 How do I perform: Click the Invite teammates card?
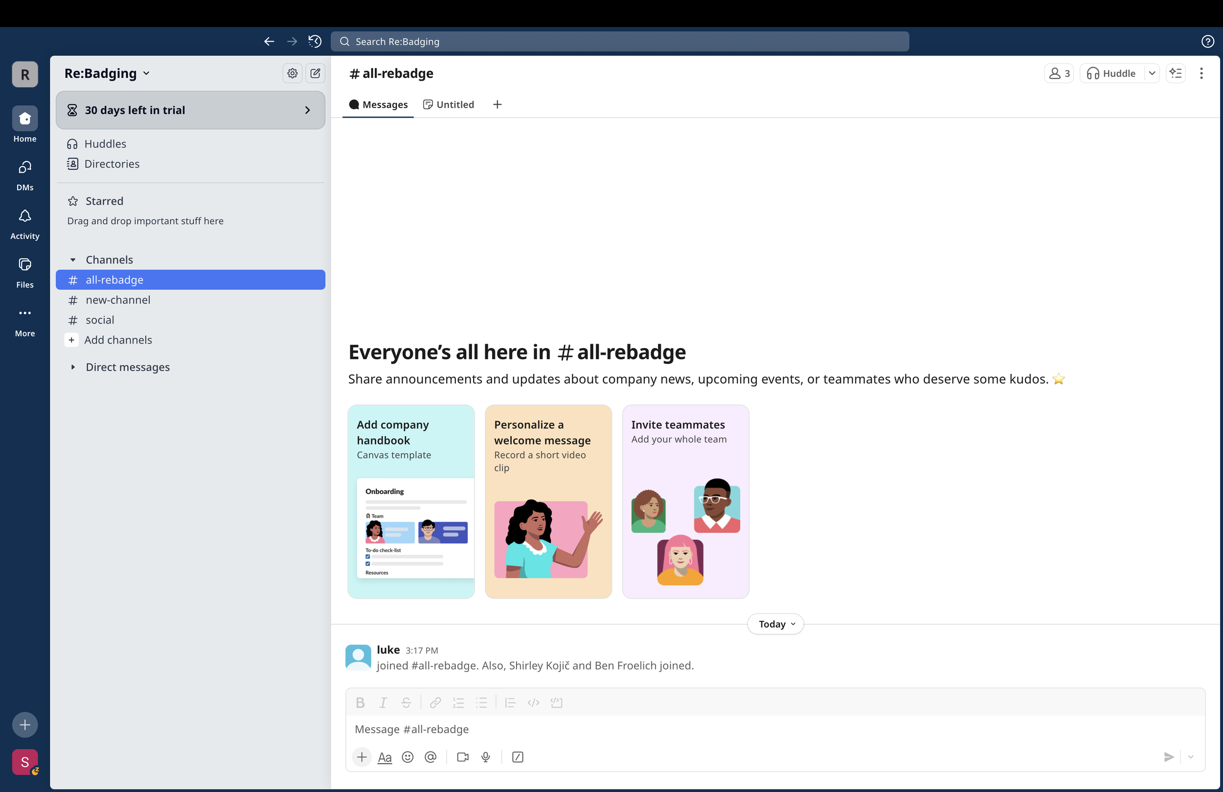[x=685, y=501]
